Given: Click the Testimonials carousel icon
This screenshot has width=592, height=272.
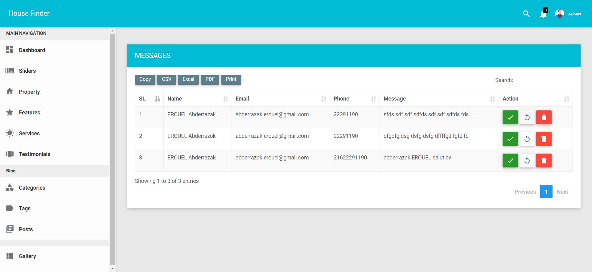Looking at the screenshot, I should pyautogui.click(x=10, y=154).
